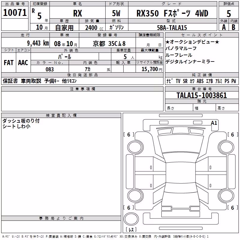The image size is (240, 240).
Task: Click the SR sunroof equipment code
Action: click(185, 81)
